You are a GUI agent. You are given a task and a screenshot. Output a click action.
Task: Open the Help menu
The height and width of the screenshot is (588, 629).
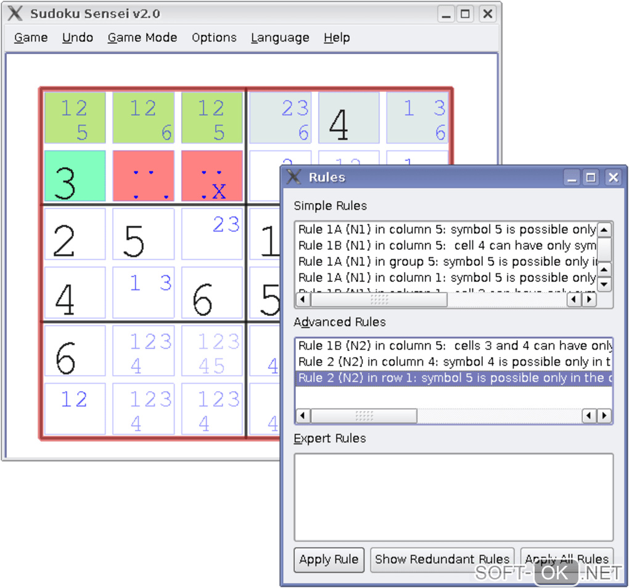[x=337, y=38]
